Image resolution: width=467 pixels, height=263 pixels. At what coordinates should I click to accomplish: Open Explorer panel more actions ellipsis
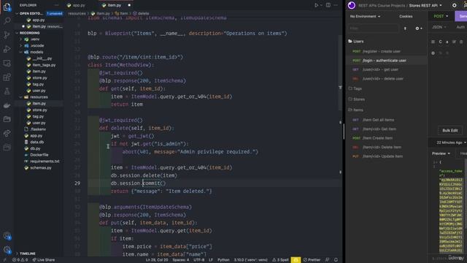point(56,5)
